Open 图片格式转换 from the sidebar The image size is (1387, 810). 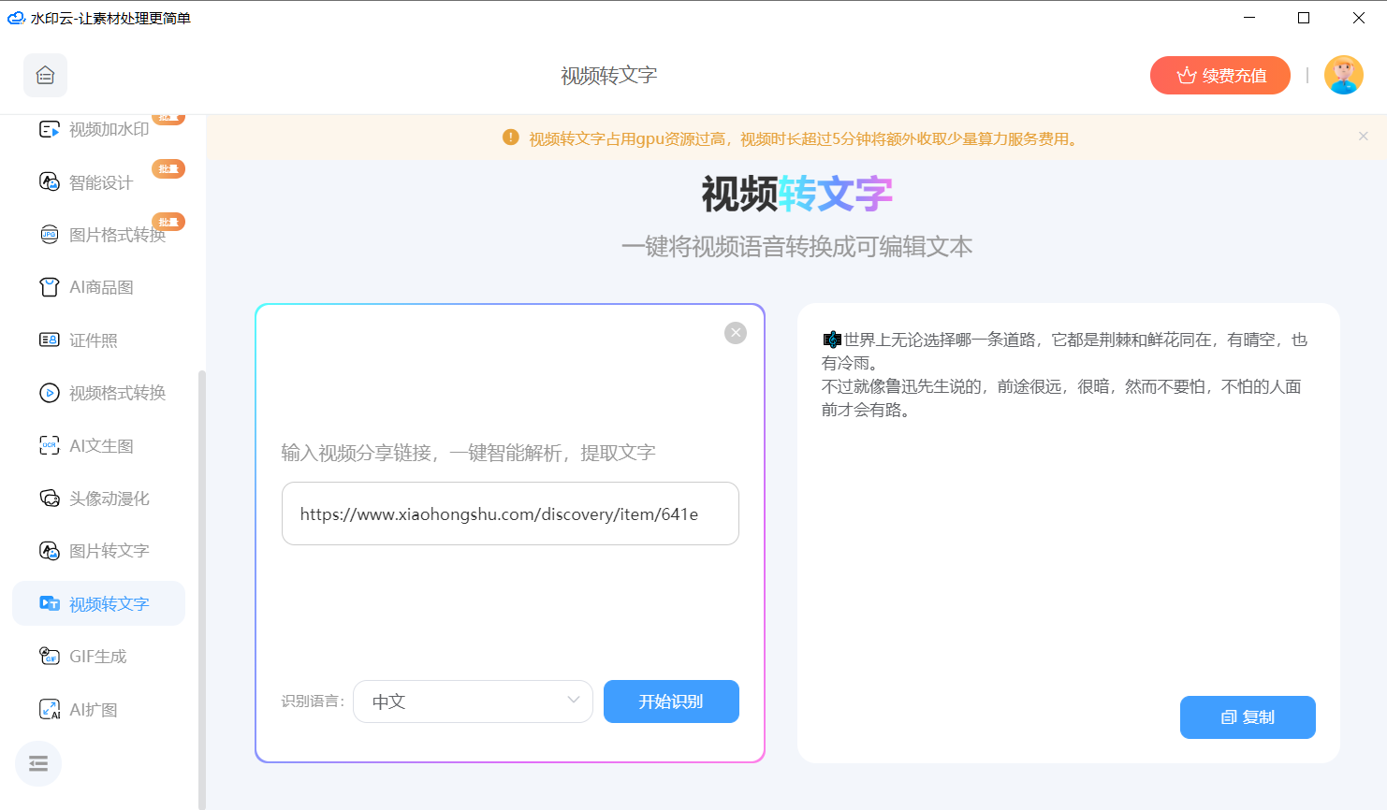(117, 235)
